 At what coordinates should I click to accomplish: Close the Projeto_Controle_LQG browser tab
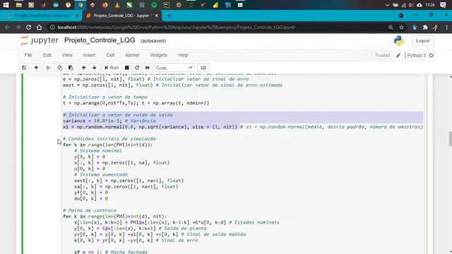click(x=157, y=16)
